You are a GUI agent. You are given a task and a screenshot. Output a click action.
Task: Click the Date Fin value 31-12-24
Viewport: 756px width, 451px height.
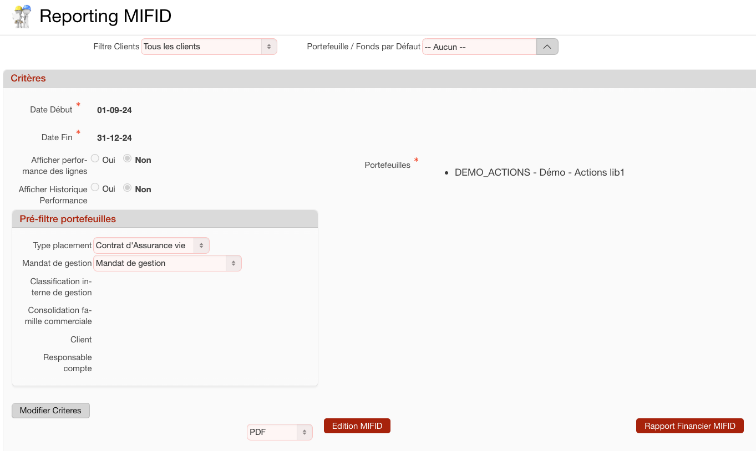pos(114,138)
